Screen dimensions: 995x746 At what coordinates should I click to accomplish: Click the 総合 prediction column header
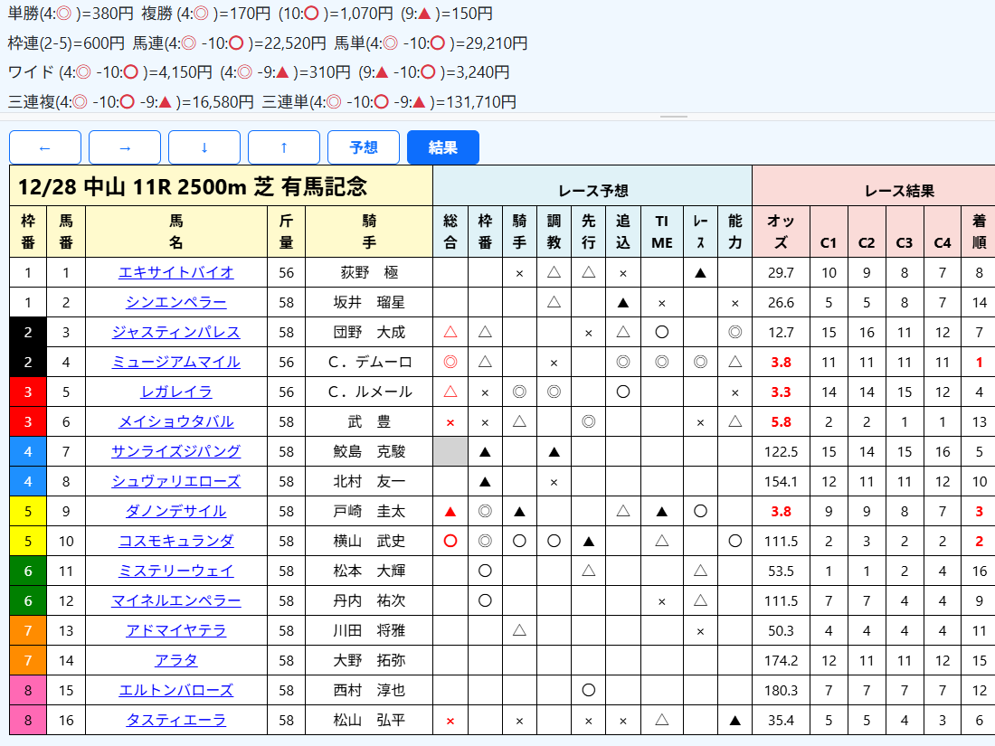(450, 231)
